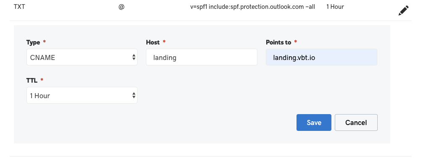Click the Type field label
This screenshot has width=421, height=159.
pyautogui.click(x=33, y=42)
